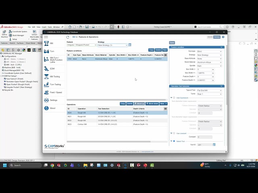The height and width of the screenshot is (193, 258).
Task: Click Move down in Operations
Action: pos(152,104)
